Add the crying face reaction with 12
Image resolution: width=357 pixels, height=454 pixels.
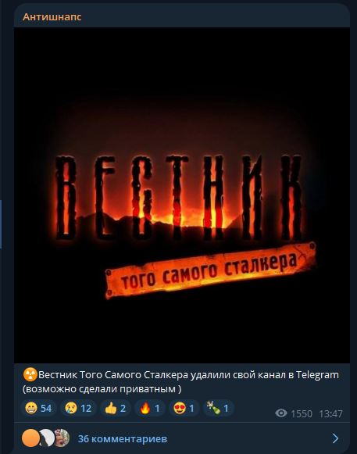pos(78,408)
